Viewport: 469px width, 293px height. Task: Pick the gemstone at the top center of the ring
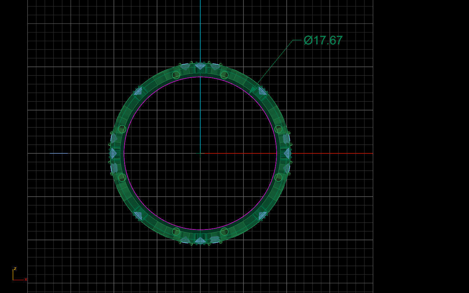[x=200, y=66]
